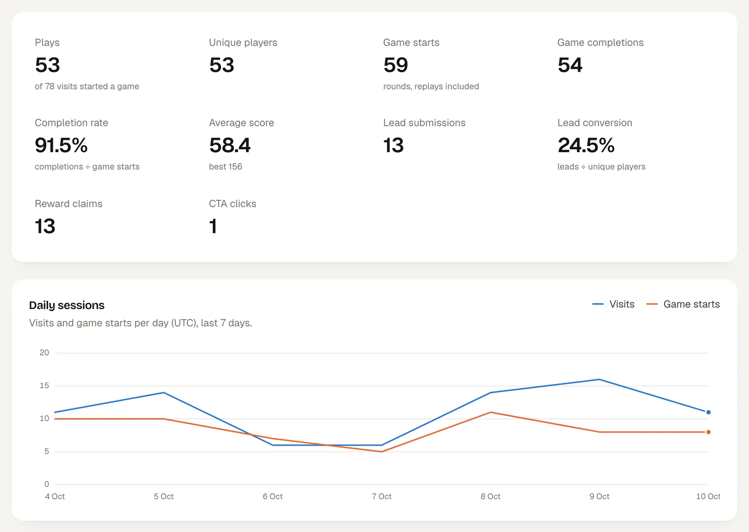The width and height of the screenshot is (749, 532).
Task: Select 'completions ÷ game starts' caption
Action: [x=87, y=167]
